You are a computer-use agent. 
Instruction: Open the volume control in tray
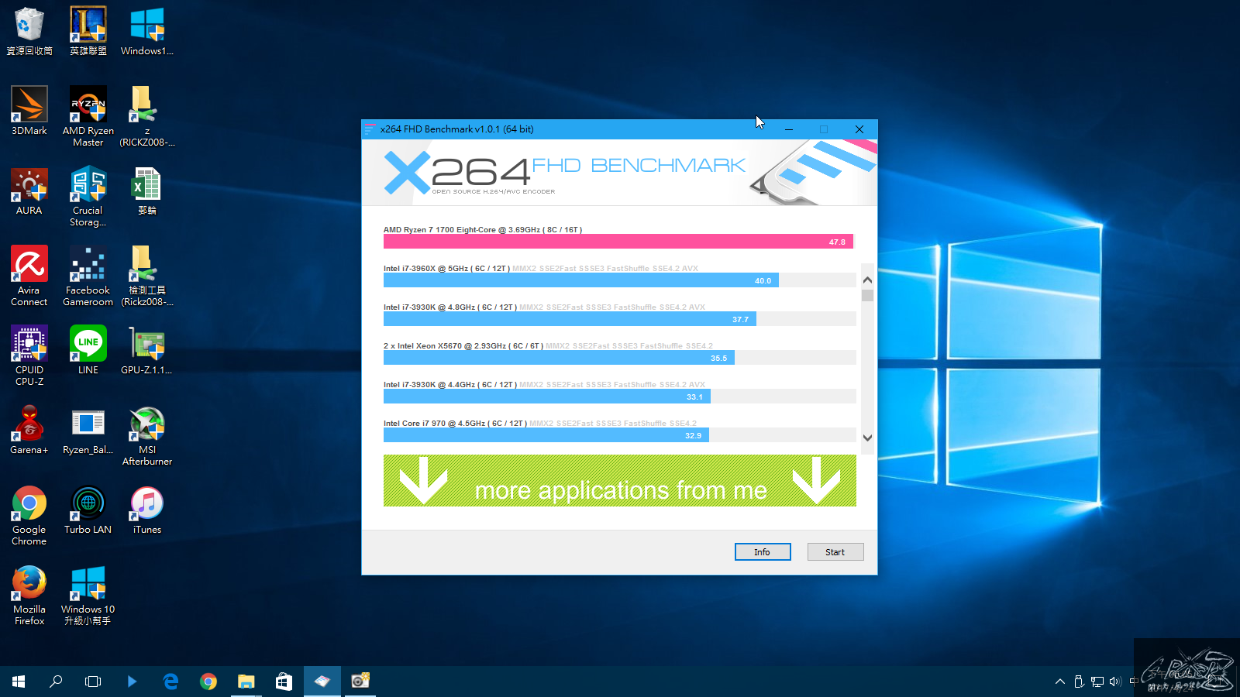[1115, 682]
